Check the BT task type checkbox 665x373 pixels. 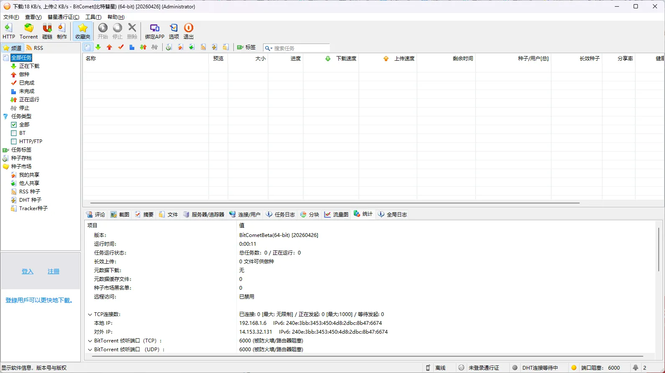point(14,133)
